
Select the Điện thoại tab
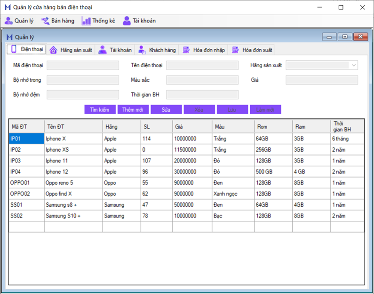click(26, 49)
